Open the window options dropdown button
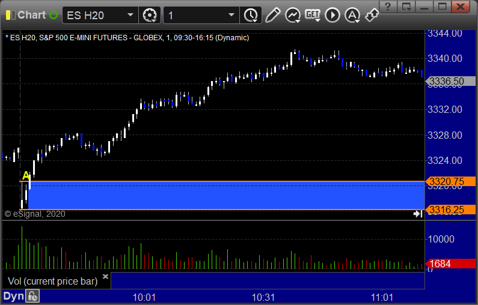This screenshot has height=305, width=478. pos(406,7)
